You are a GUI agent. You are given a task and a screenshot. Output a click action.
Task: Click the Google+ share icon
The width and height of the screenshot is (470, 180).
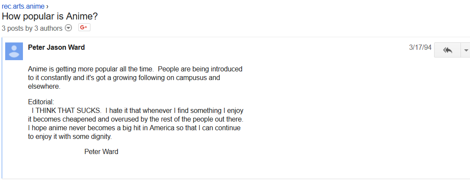click(x=84, y=28)
